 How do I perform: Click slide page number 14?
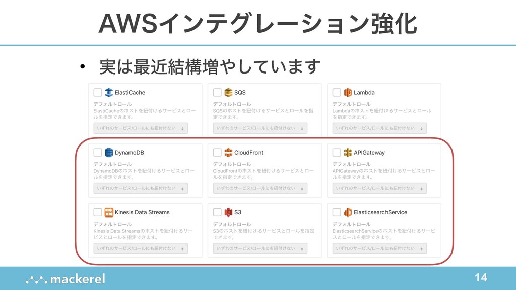(x=481, y=277)
